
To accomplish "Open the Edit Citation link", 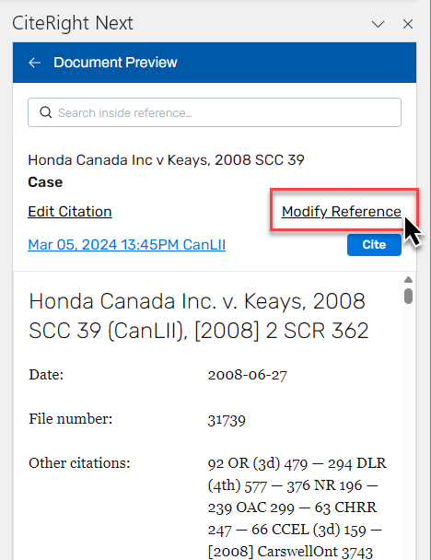I will click(70, 212).
